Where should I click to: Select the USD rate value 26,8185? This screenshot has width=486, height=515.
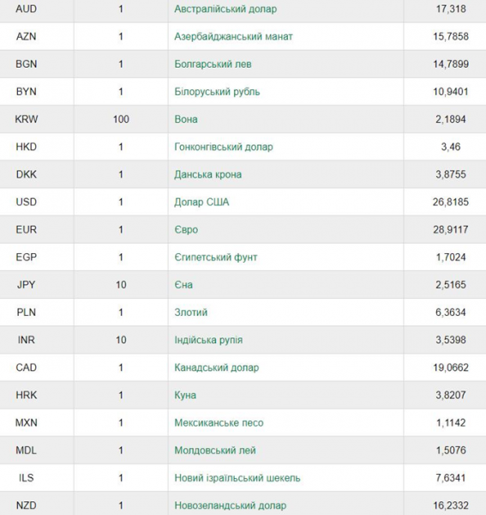[451, 202]
